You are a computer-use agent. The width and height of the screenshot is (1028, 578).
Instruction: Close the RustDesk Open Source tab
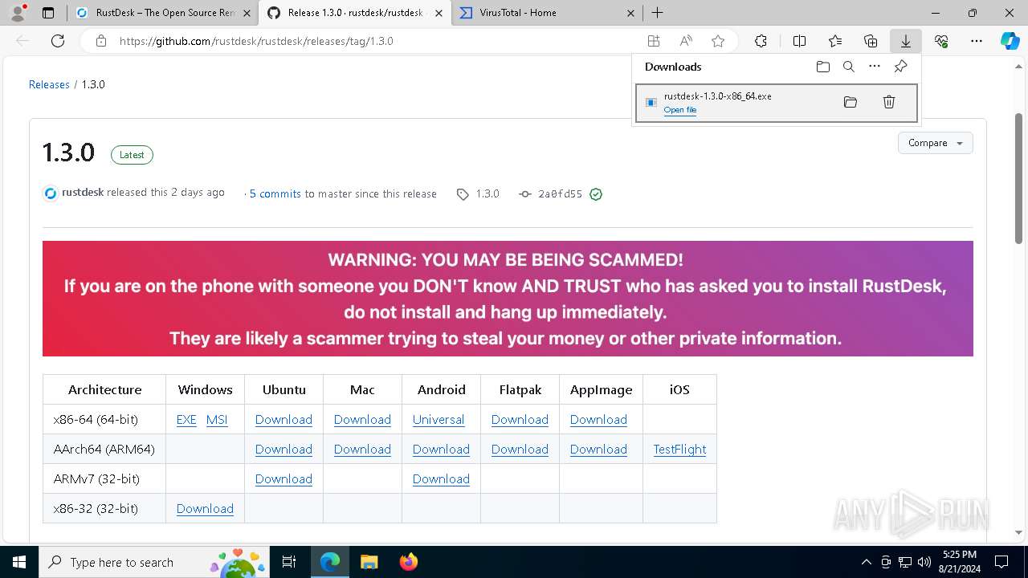(x=247, y=13)
